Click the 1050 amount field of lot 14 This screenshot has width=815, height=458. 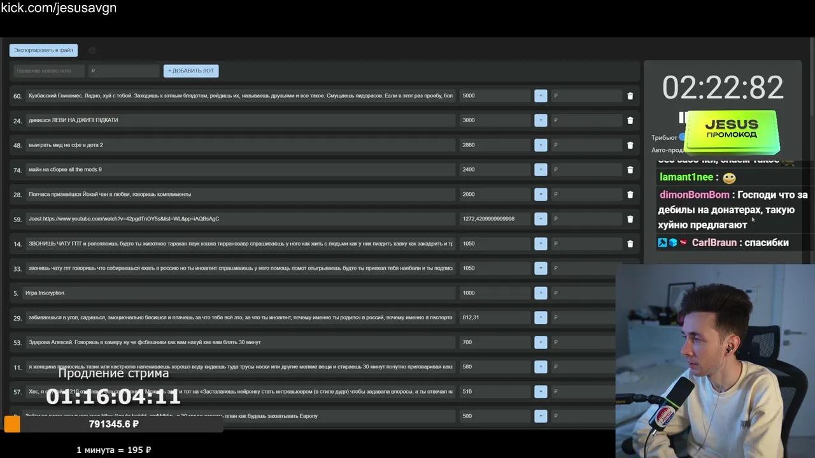pos(495,244)
